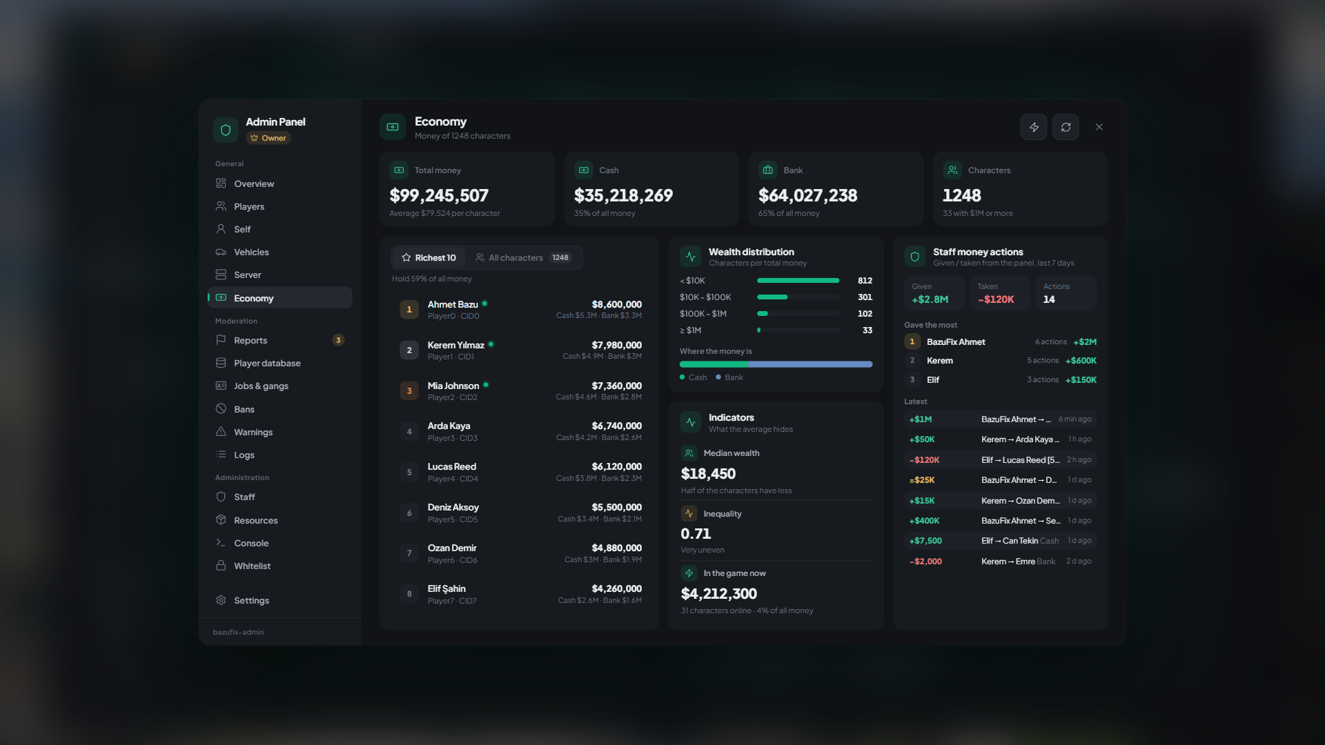Open the Players section
Screen dimensions: 1325x745
click(x=280, y=206)
